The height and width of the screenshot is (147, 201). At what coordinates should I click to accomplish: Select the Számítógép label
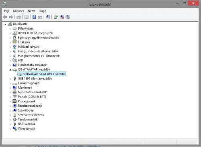26,110
